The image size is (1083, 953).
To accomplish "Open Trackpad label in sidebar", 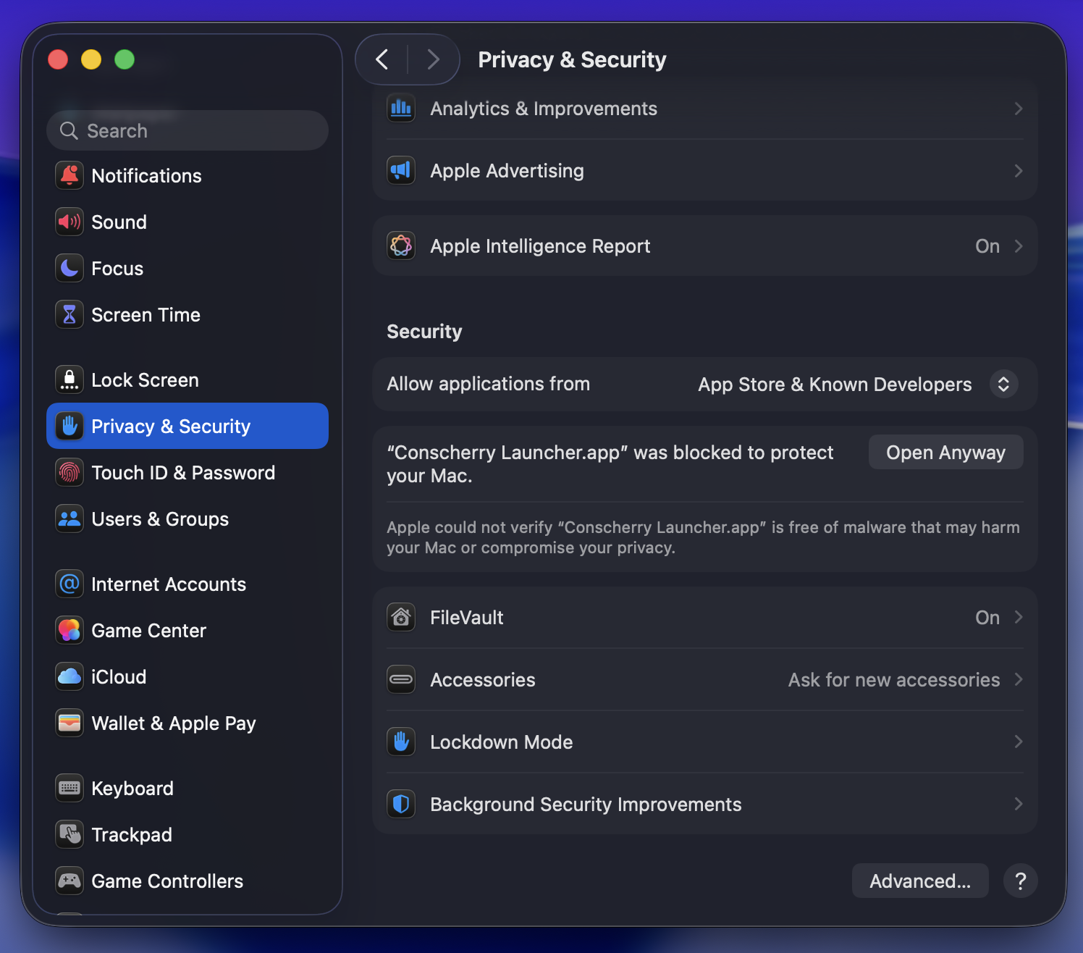I will tap(132, 835).
